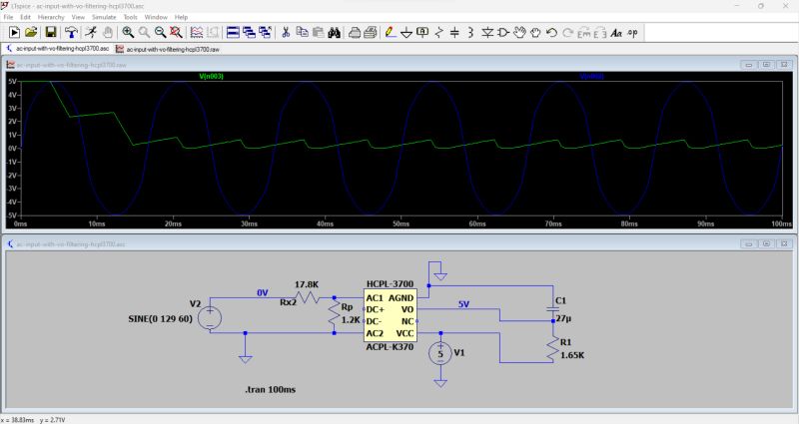Select the Place Component gate icon
The height and width of the screenshot is (424, 799).
(503, 33)
